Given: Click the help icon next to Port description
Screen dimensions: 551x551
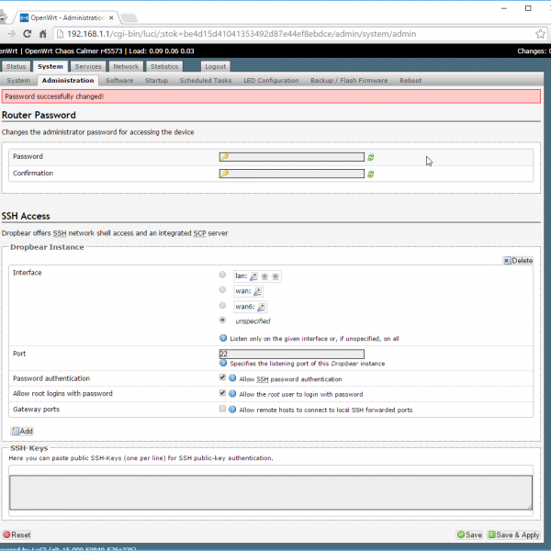Looking at the screenshot, I should (x=223, y=364).
